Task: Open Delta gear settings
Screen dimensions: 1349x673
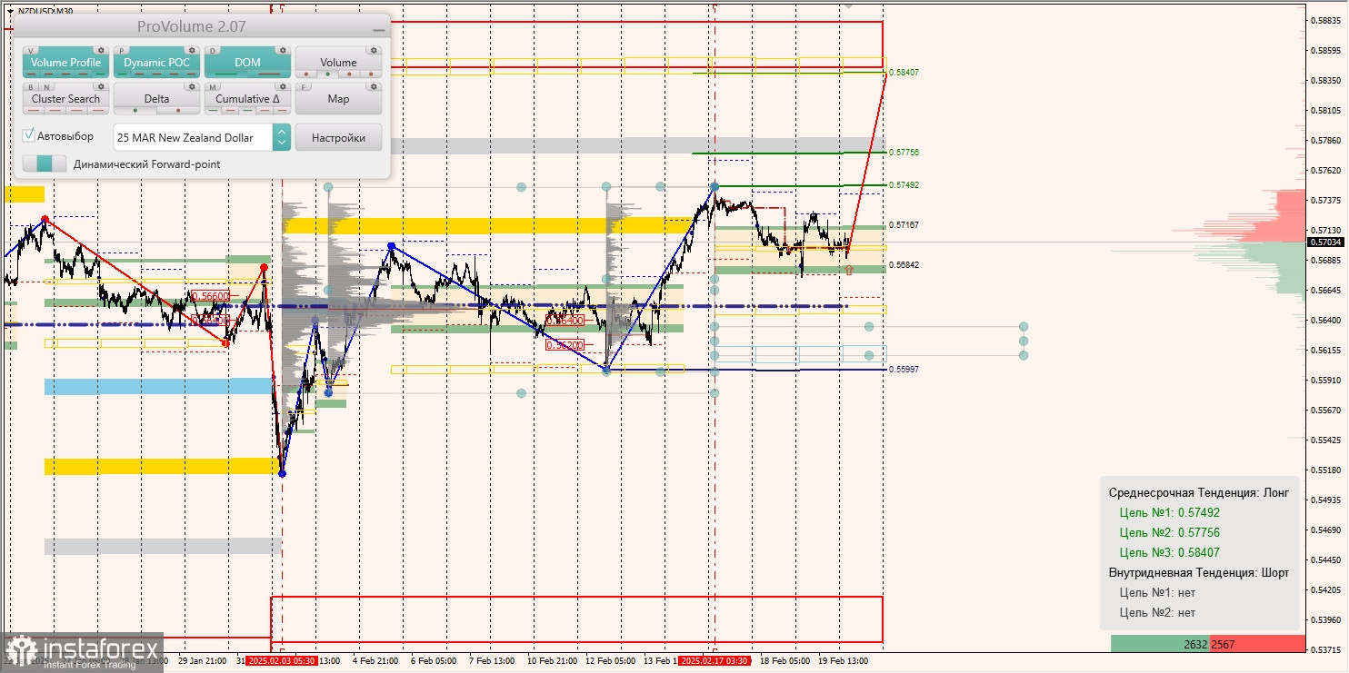Action: [192, 86]
